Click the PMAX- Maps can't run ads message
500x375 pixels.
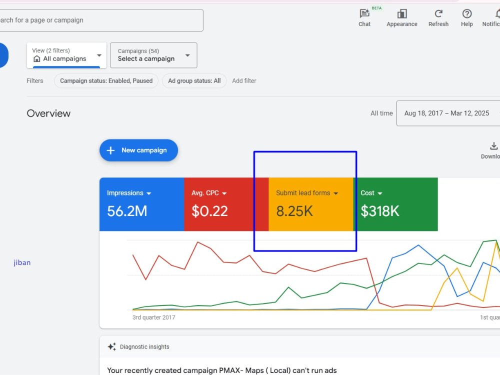[x=222, y=370]
